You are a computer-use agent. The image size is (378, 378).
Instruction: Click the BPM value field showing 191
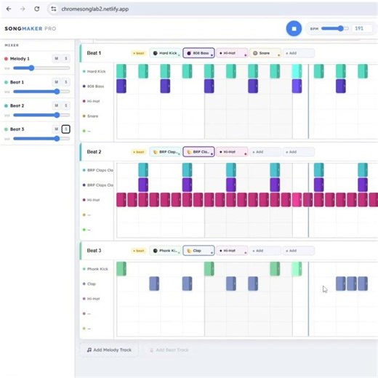click(361, 28)
